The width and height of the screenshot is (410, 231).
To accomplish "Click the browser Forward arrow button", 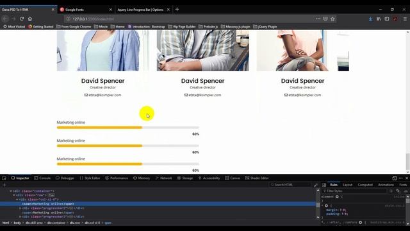I will coord(13,19).
